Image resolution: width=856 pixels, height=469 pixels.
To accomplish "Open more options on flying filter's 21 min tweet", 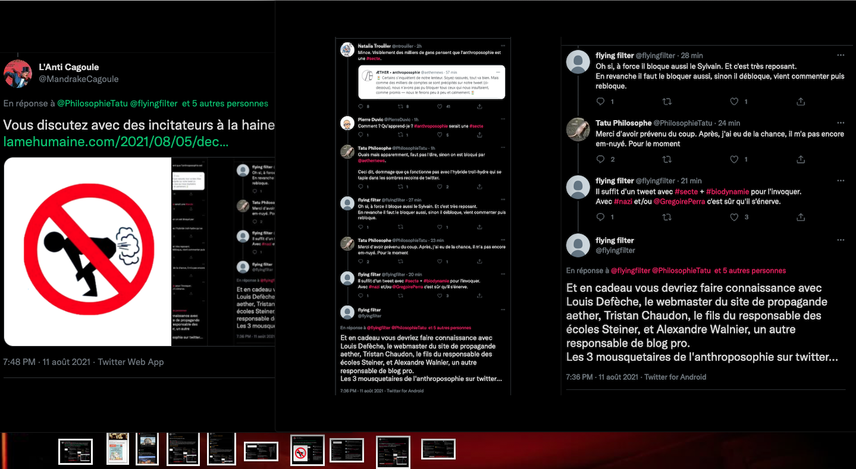I will click(841, 181).
